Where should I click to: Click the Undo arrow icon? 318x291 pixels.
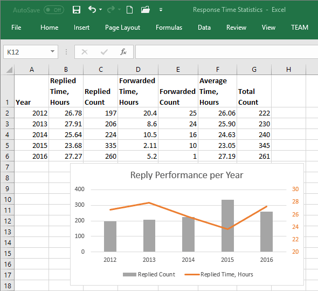point(92,9)
